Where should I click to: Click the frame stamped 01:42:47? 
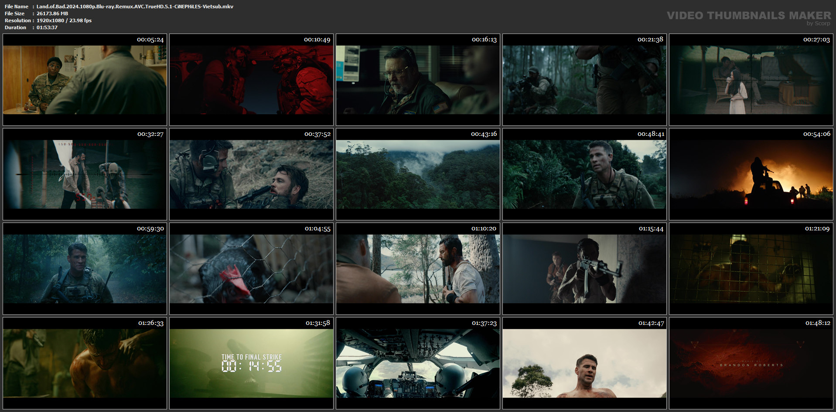[584, 363]
